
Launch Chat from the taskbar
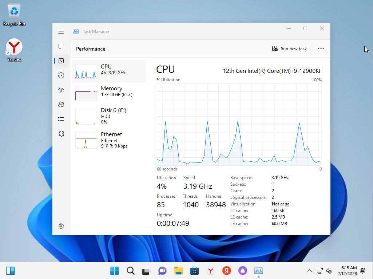click(x=162, y=271)
